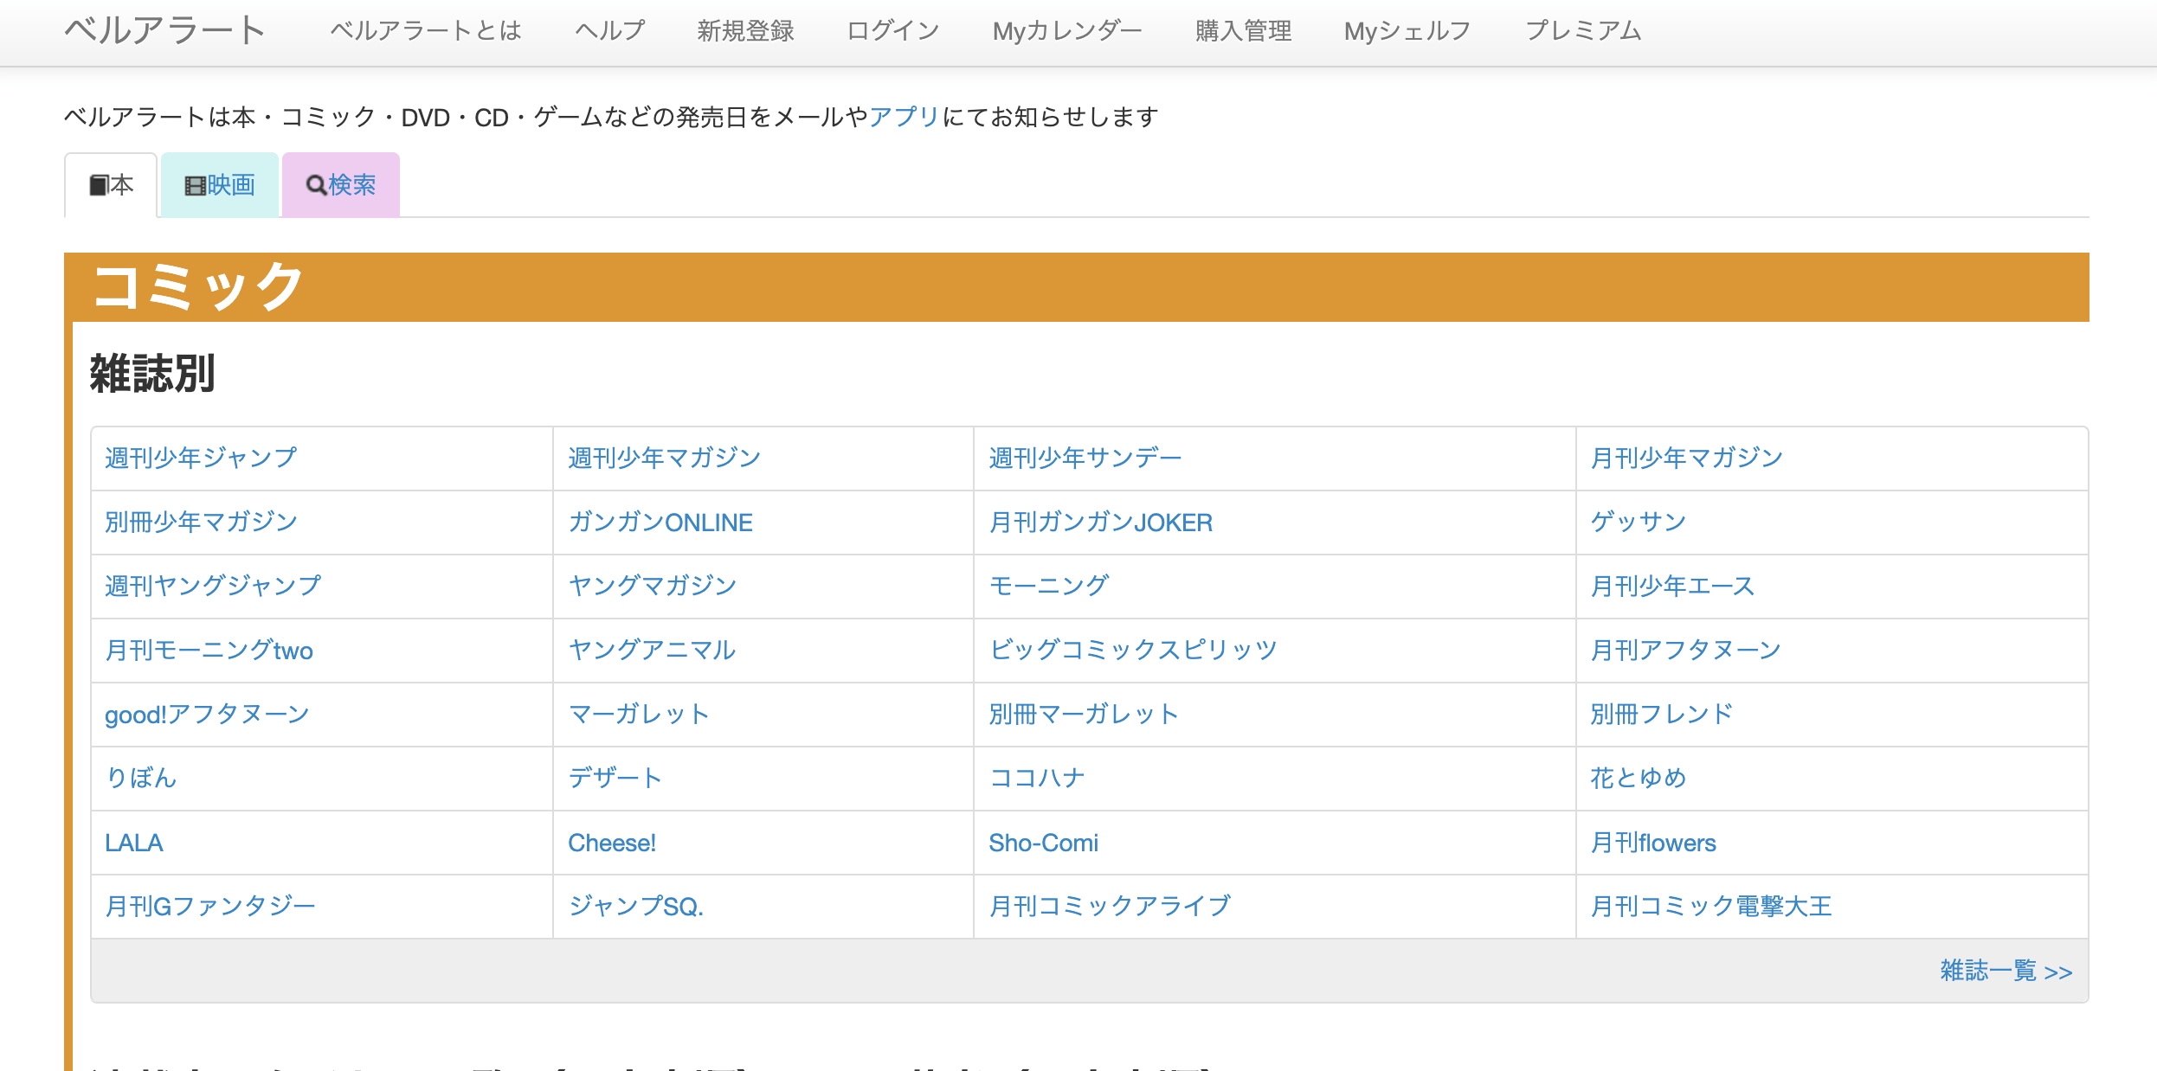Open ガンガンONLINE link

660,522
